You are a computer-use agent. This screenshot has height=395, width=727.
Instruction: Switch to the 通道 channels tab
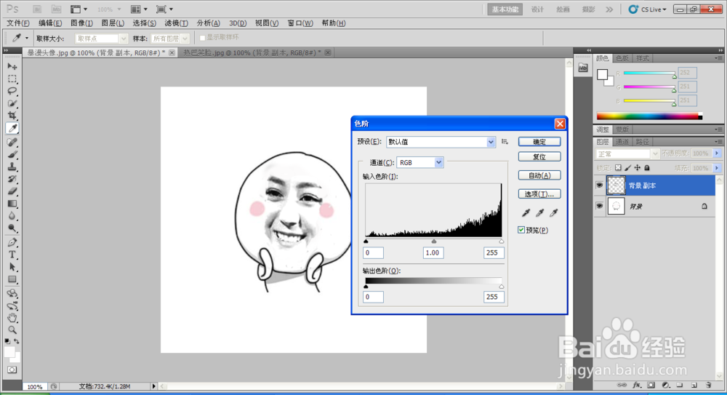click(x=622, y=142)
